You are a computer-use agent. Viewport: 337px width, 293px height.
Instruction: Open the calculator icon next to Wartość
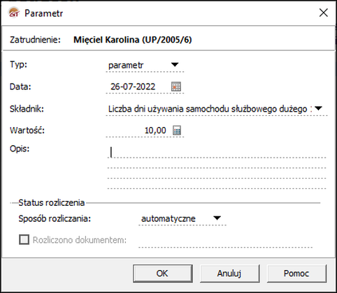pyautogui.click(x=177, y=130)
